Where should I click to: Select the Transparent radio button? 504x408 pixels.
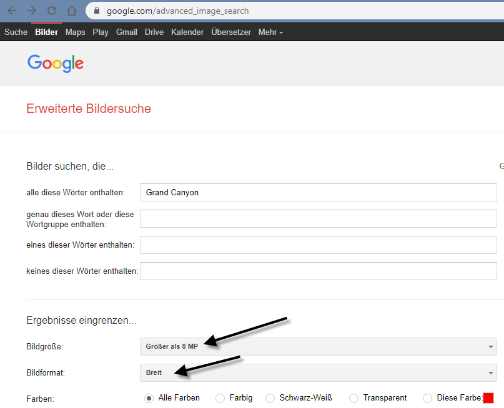[x=353, y=399]
